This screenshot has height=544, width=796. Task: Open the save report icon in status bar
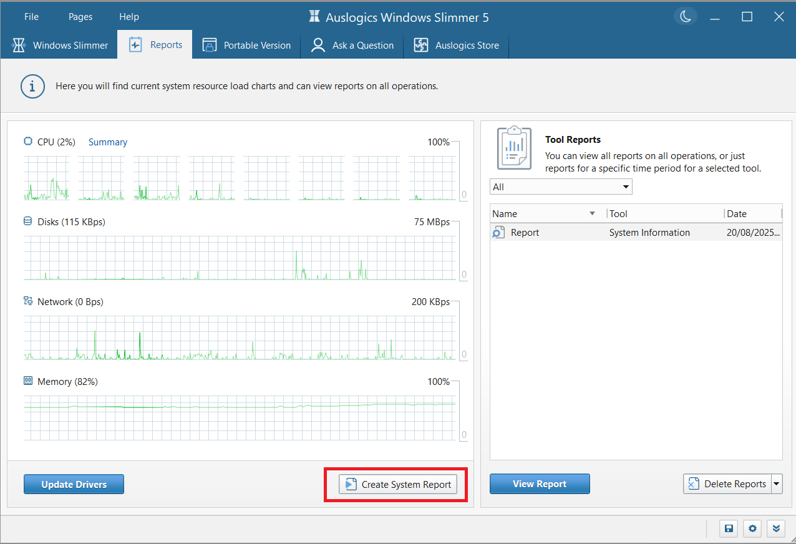pyautogui.click(x=728, y=528)
